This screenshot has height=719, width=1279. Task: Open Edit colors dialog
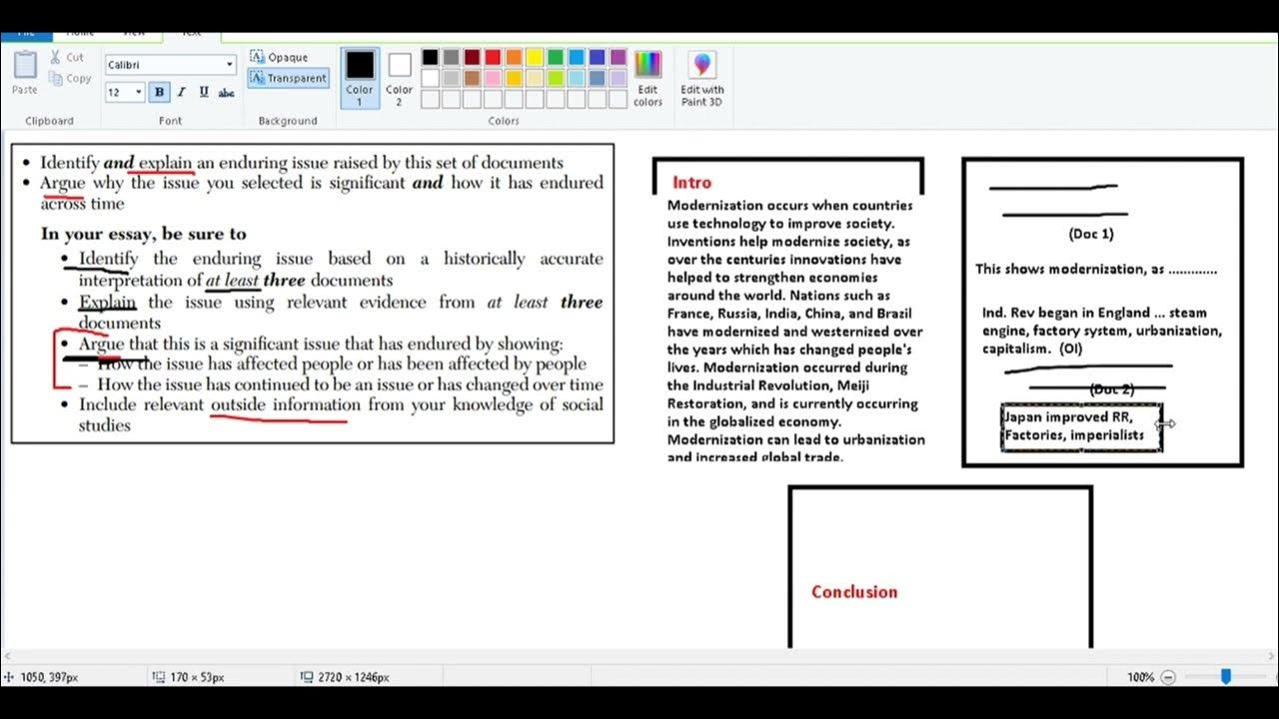point(647,78)
